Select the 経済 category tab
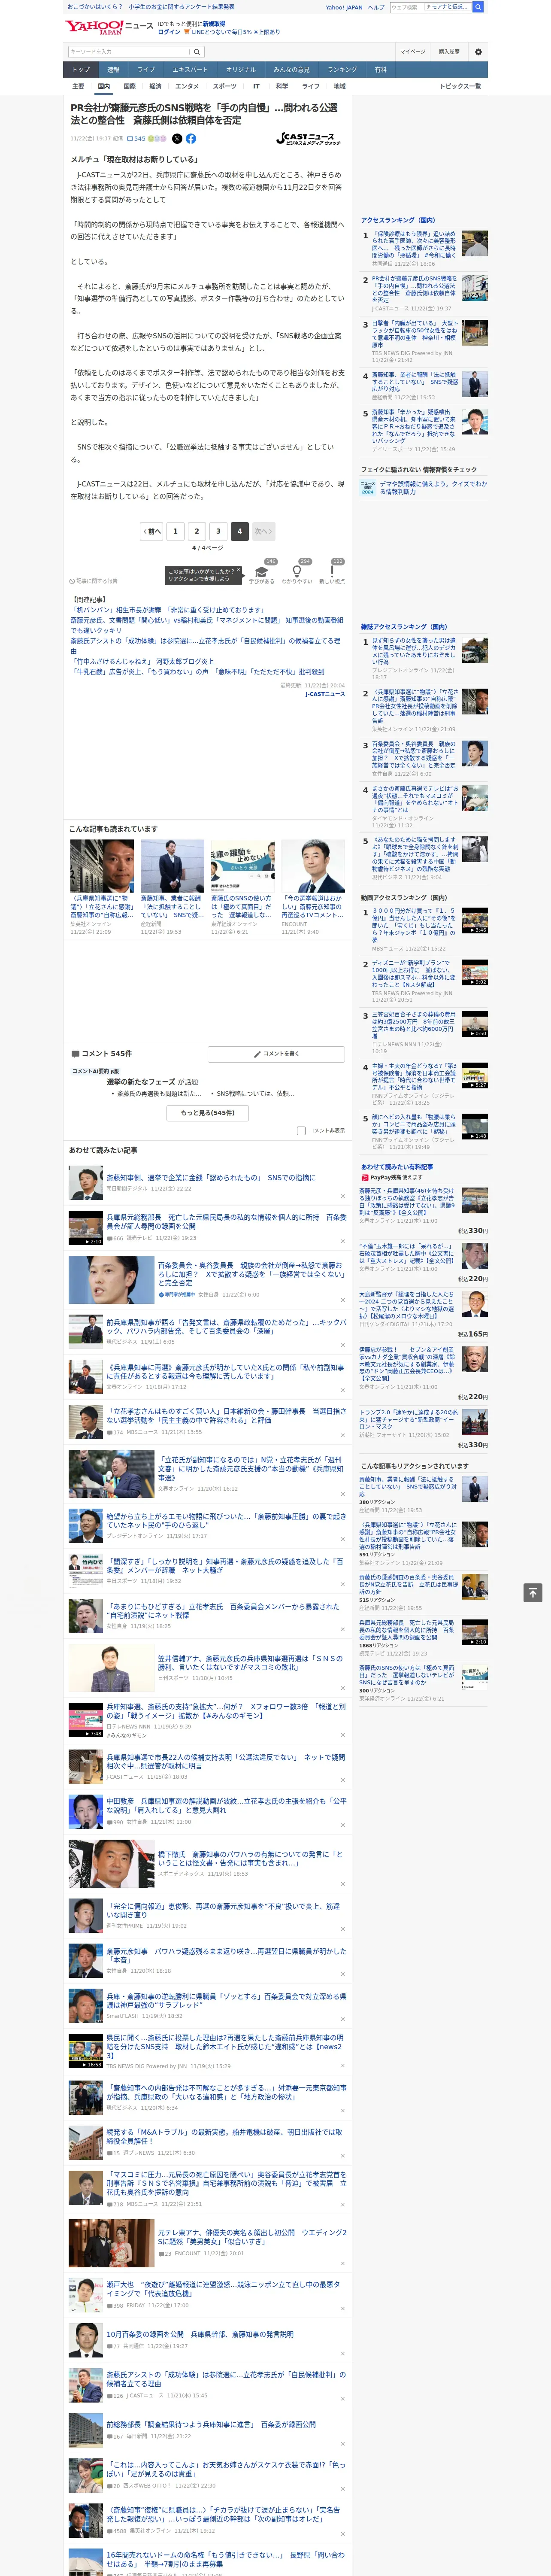The width and height of the screenshot is (551, 2576). [155, 86]
